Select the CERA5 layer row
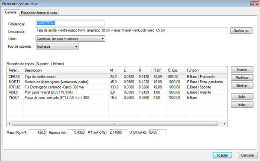 tap(117, 77)
